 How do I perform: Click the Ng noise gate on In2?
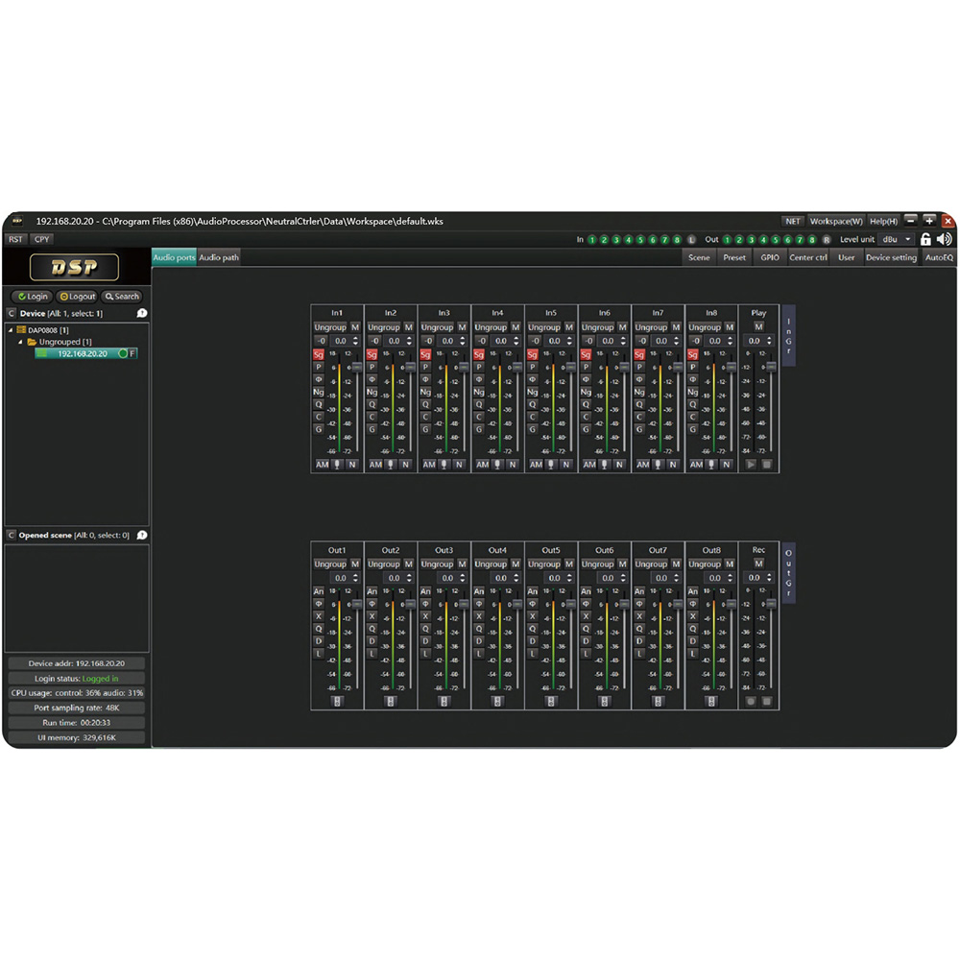tap(372, 392)
